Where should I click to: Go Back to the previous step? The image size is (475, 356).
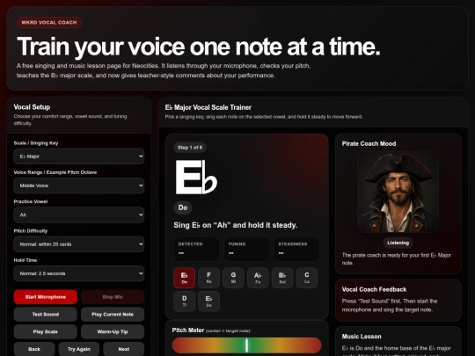[x=34, y=349]
